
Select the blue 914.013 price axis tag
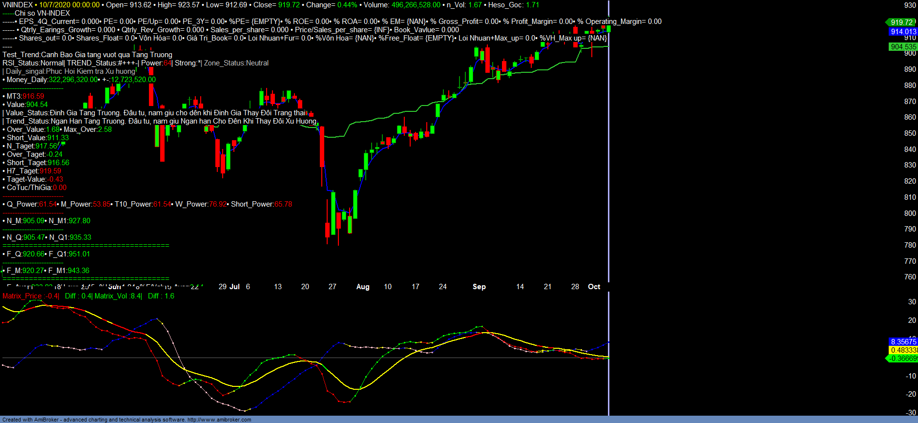pyautogui.click(x=903, y=32)
